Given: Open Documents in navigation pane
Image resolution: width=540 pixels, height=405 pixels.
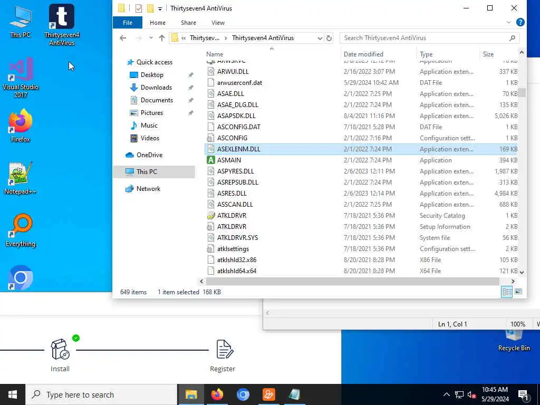Looking at the screenshot, I should click(x=157, y=100).
